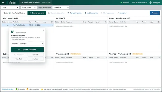162x92 pixels.
Task: Click Senha column header in Preferencial queue
Action: (63, 58)
